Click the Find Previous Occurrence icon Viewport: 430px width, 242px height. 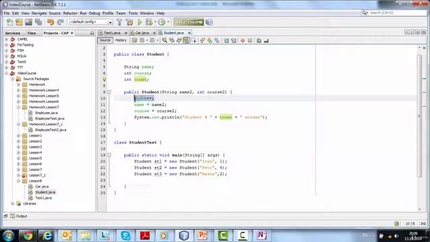[x=172, y=40]
